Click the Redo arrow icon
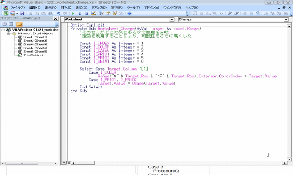 point(65,13)
